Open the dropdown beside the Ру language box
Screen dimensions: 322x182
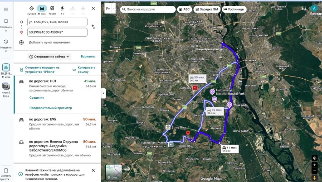113,9
